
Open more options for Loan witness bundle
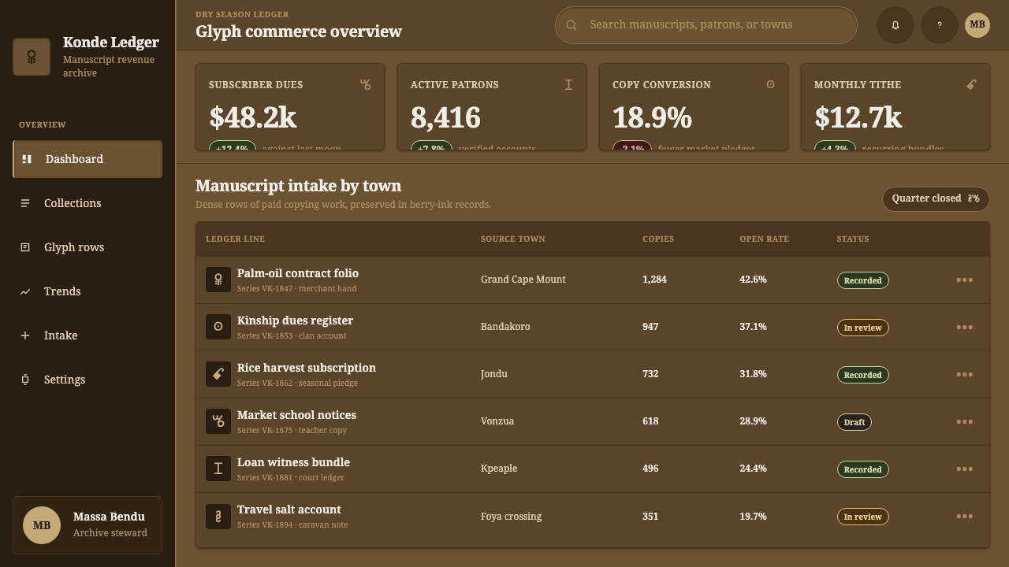tap(964, 469)
